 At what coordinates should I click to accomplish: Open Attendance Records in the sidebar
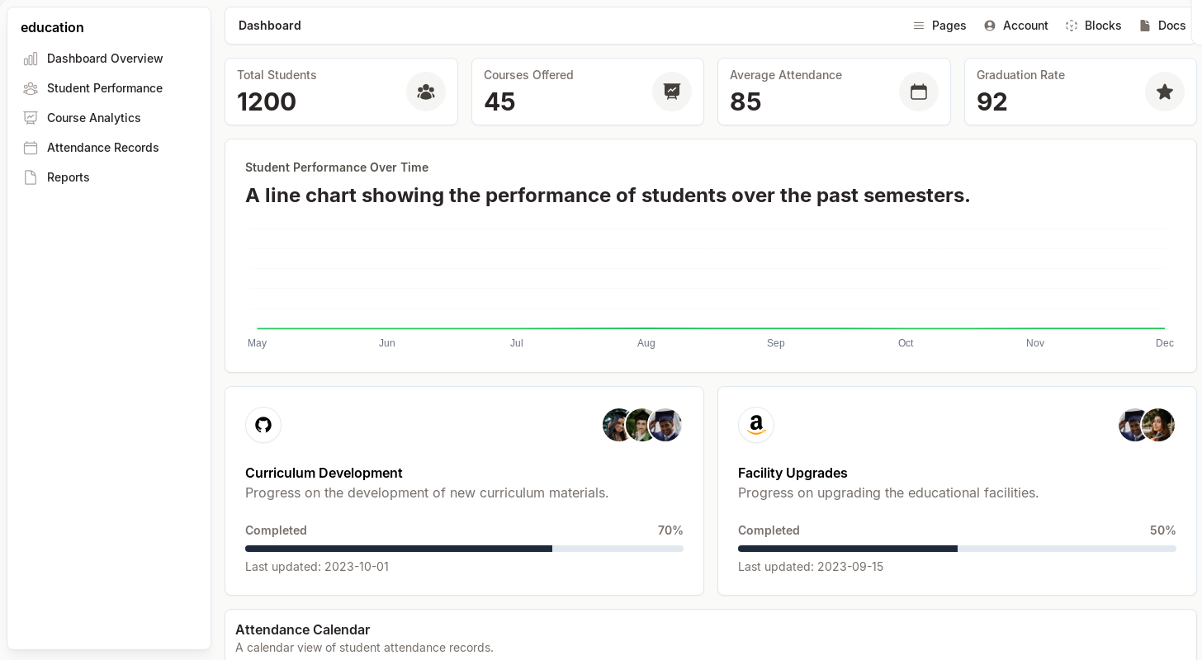point(103,148)
